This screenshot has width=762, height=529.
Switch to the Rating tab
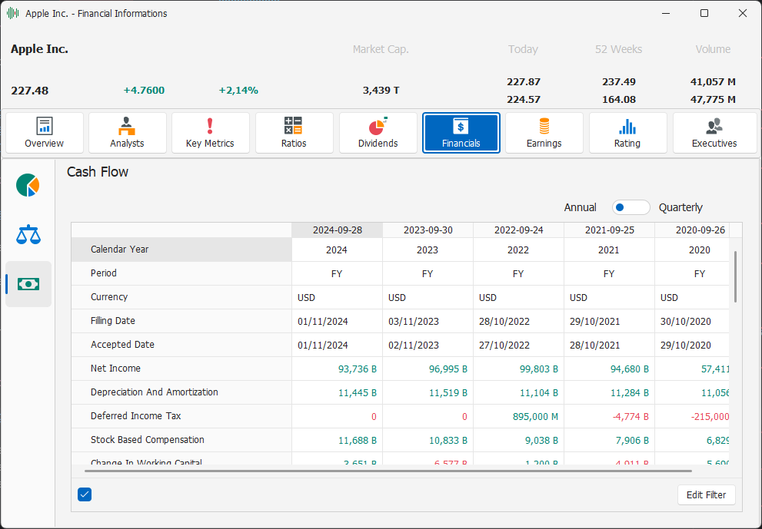(x=628, y=133)
